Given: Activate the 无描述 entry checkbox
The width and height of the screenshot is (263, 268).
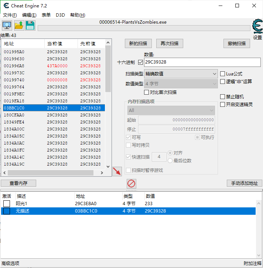Looking at the screenshot, I should 7,211.
